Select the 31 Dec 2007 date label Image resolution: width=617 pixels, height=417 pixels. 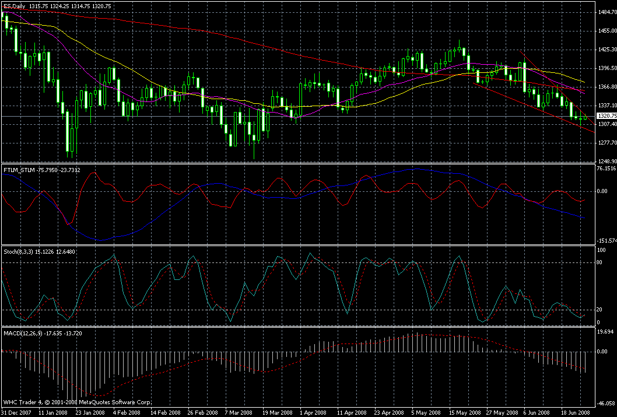pyautogui.click(x=18, y=412)
